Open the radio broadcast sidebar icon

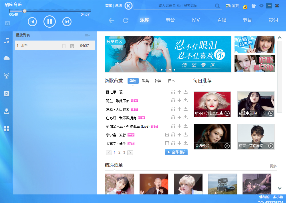tap(7, 76)
